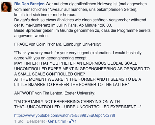Open the "Bearbeitet" edit history
155x125 pixels.
tap(36, 121)
